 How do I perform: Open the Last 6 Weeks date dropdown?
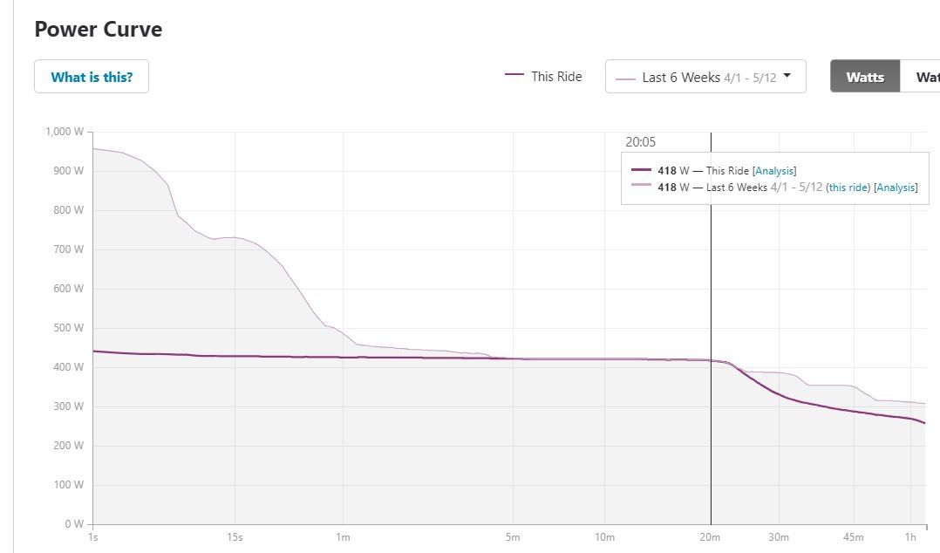coord(705,77)
